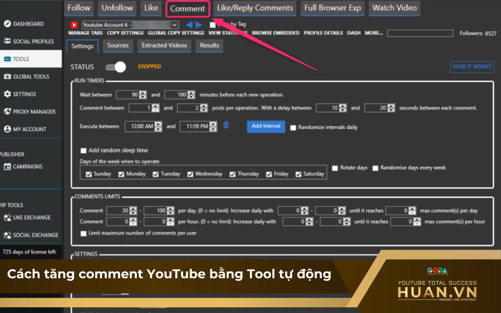This screenshot has width=501, height=313.
Task: Open HOW IT WORKS help
Action: 472,67
